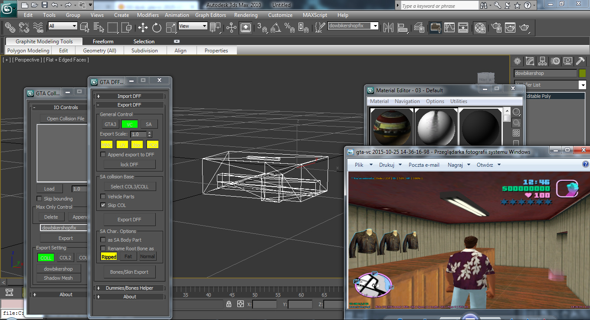Open the Manage Layers icon

click(x=419, y=28)
